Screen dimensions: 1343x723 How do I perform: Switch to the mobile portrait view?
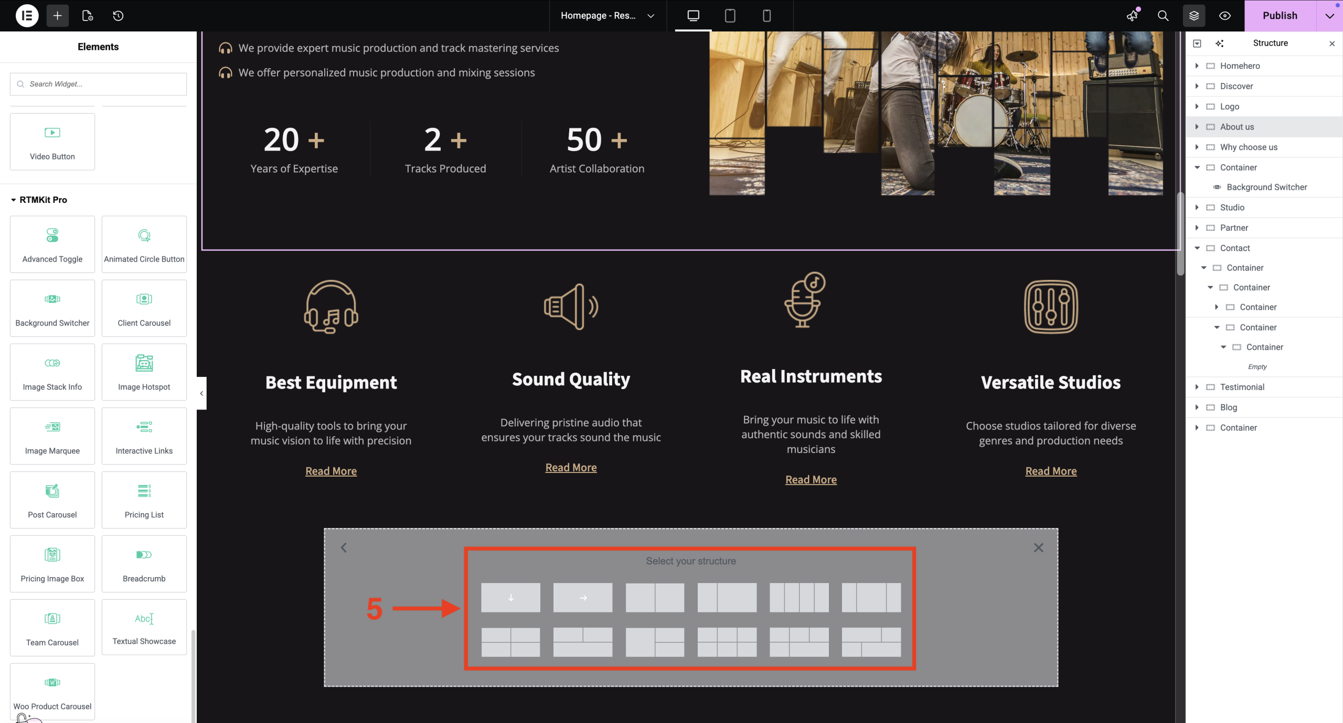[x=766, y=16]
